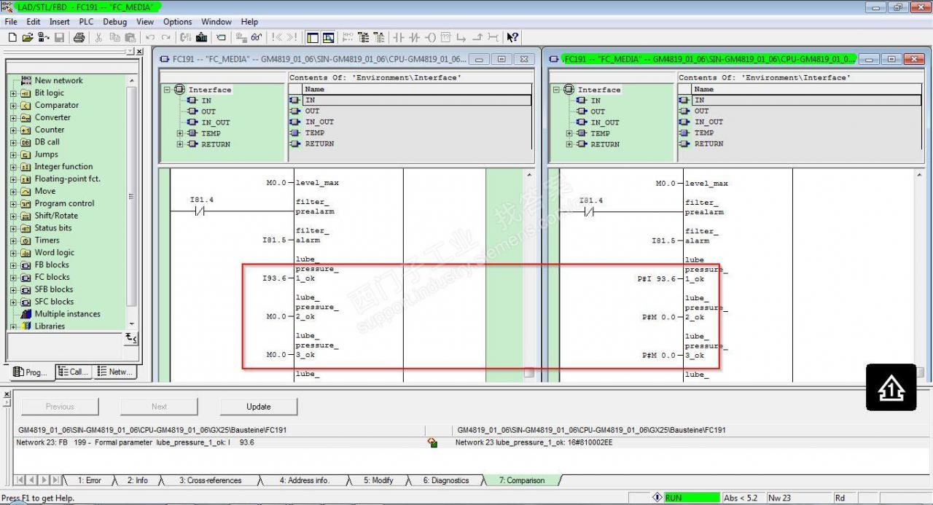
Task: Click the I93.6 address in the left window
Action: pyautogui.click(x=274, y=279)
